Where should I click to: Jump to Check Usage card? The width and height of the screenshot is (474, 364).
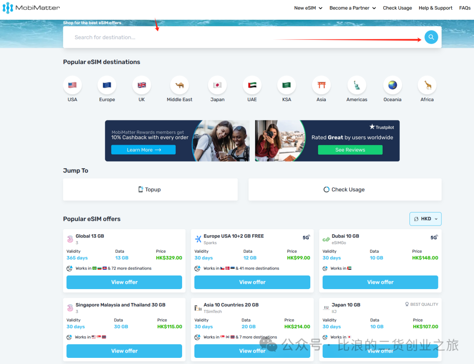click(x=345, y=190)
